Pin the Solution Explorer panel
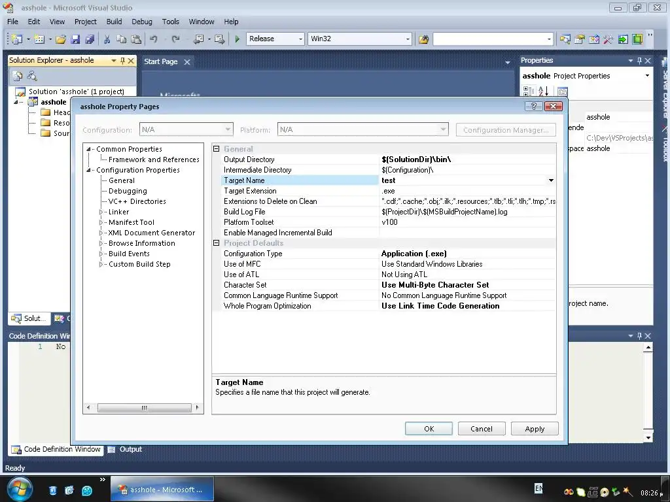Screen dimensions: 670x502 (122, 61)
